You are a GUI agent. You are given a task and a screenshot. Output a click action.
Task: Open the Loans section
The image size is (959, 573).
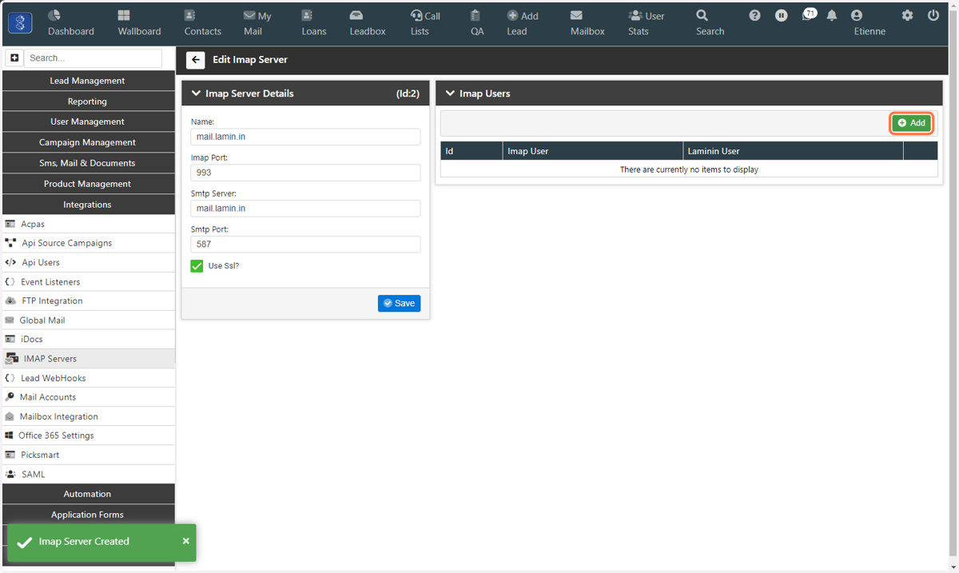[x=313, y=23]
